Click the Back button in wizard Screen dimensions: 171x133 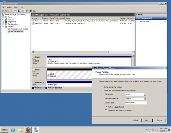pyautogui.click(x=136, y=120)
